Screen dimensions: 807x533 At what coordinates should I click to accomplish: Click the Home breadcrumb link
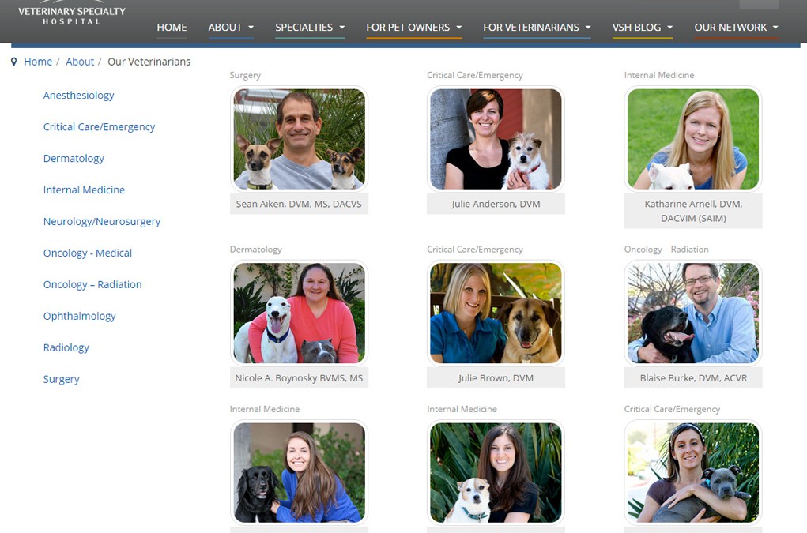tap(38, 62)
